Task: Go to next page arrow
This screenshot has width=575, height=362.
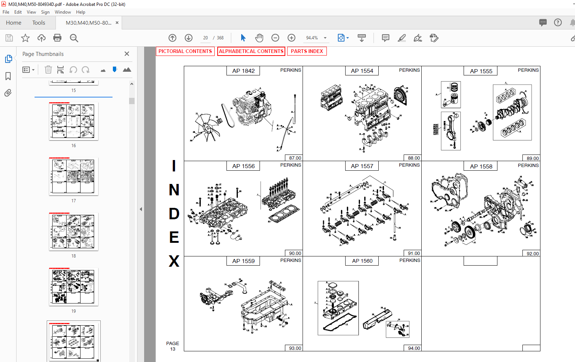Action: point(189,38)
